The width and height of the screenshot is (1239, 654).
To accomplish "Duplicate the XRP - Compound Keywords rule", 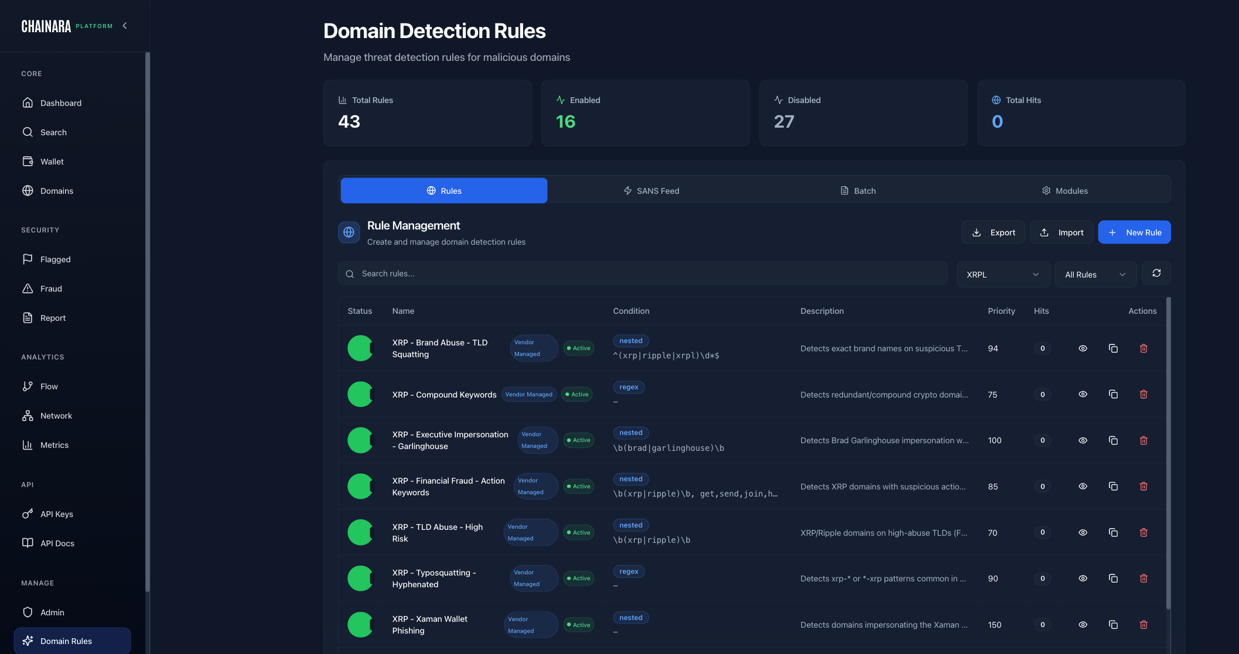I will coord(1113,395).
